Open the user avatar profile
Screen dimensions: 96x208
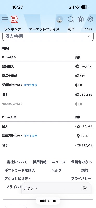60,19
